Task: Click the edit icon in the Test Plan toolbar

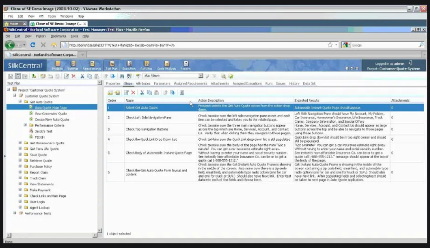Action: pos(66,76)
